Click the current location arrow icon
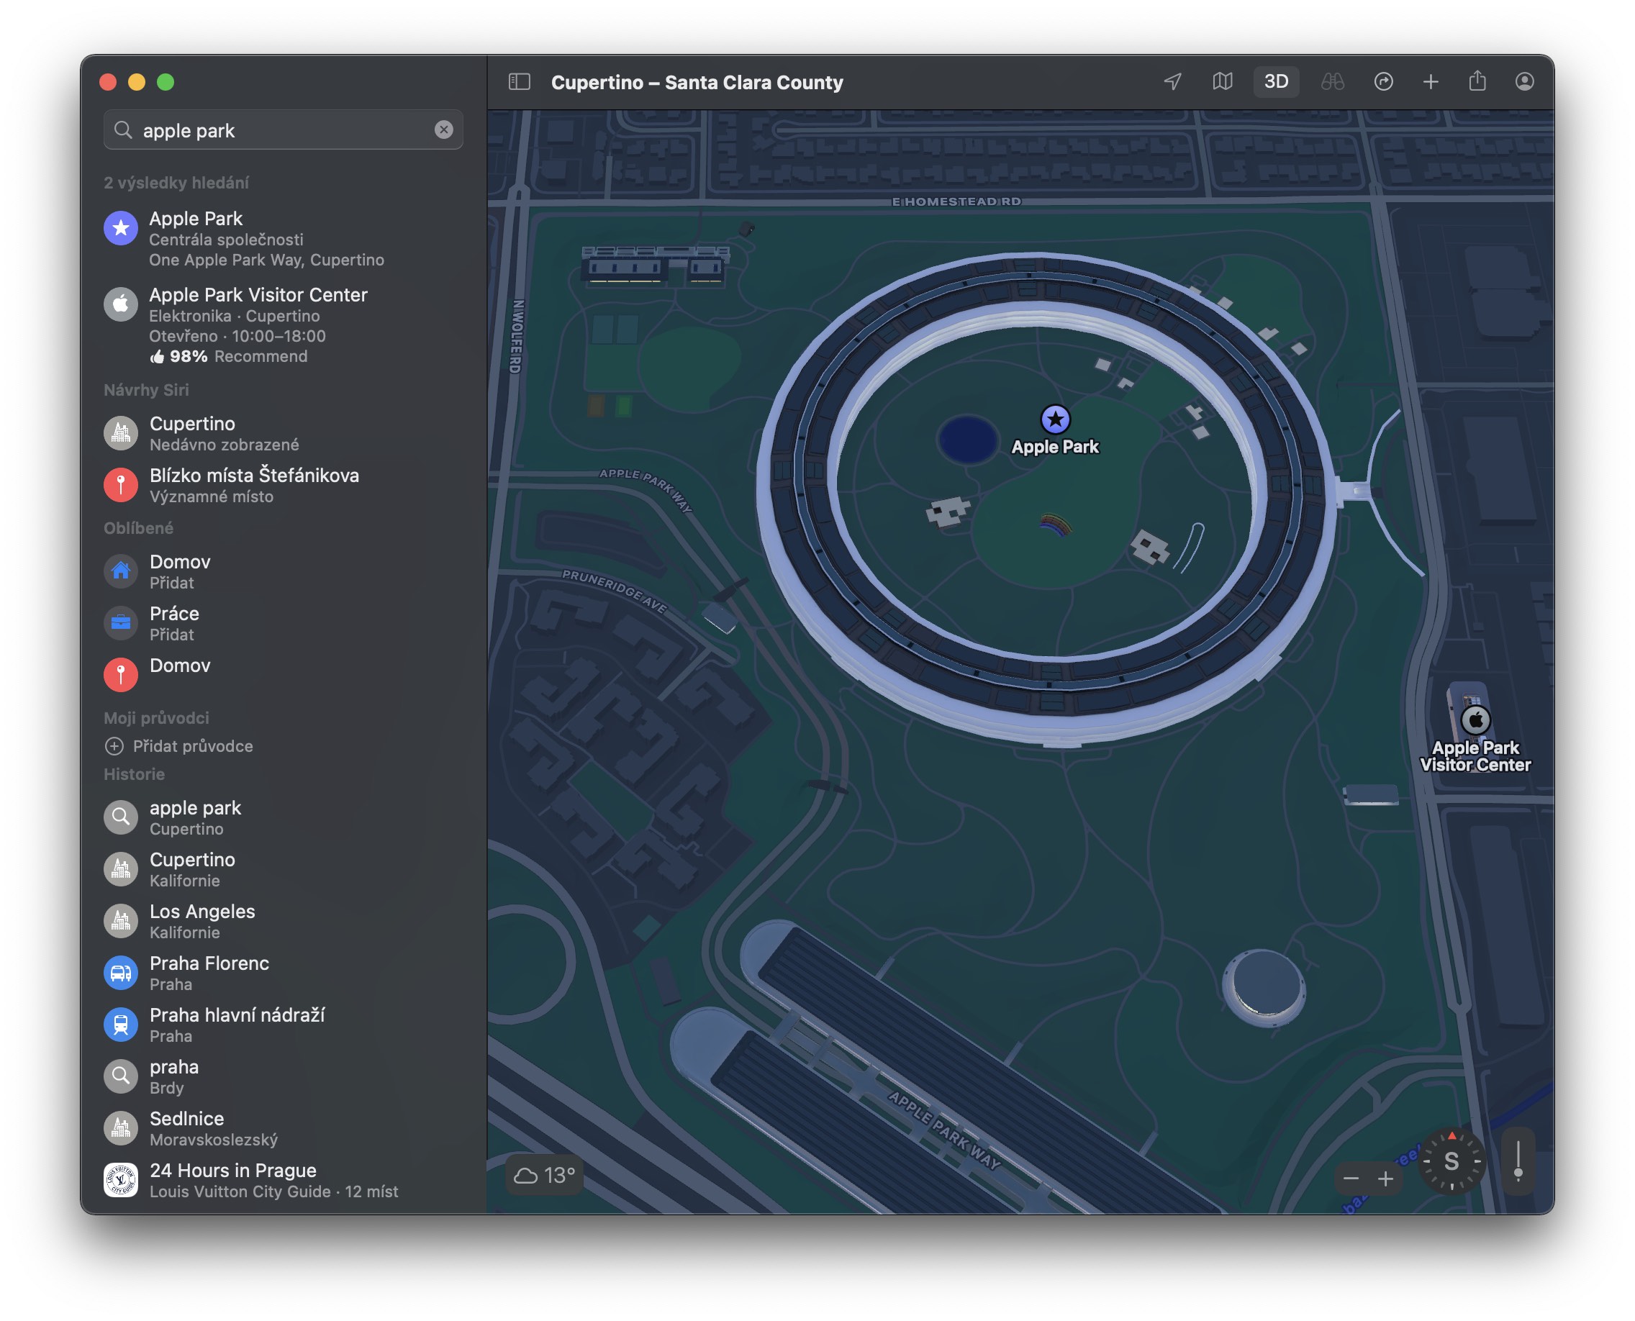 pyautogui.click(x=1173, y=81)
